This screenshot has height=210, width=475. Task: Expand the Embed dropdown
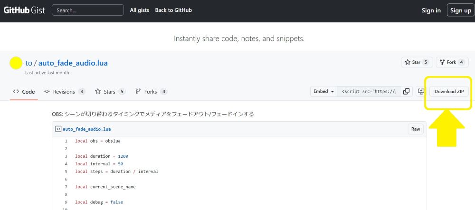point(323,91)
